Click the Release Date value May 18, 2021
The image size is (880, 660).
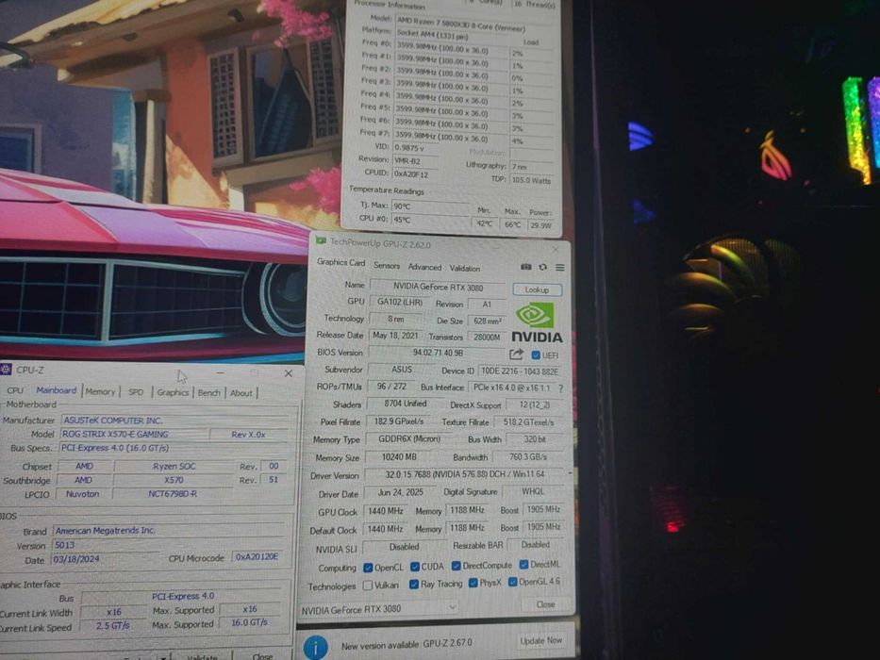coord(395,335)
